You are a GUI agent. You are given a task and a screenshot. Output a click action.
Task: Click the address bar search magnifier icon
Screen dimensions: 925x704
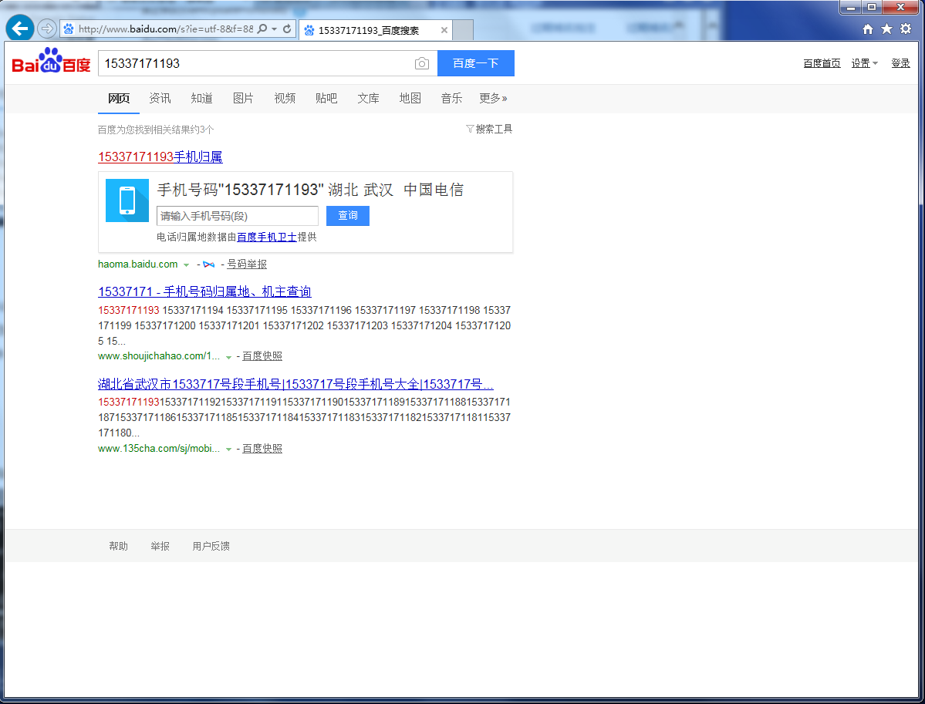pos(262,29)
